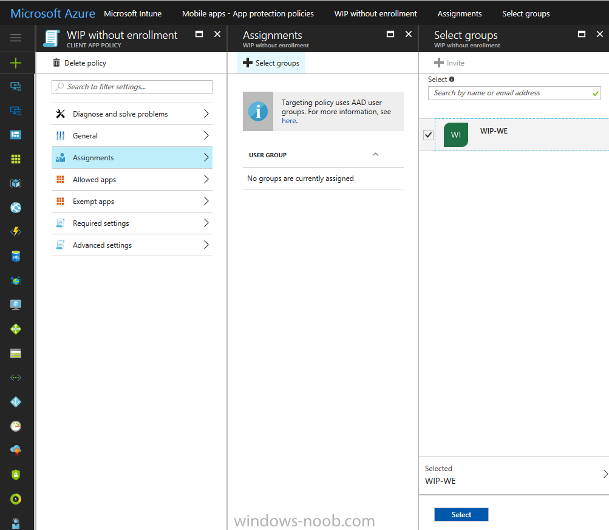This screenshot has height=530, width=609.
Task: Open the 'here' information link
Action: click(289, 121)
